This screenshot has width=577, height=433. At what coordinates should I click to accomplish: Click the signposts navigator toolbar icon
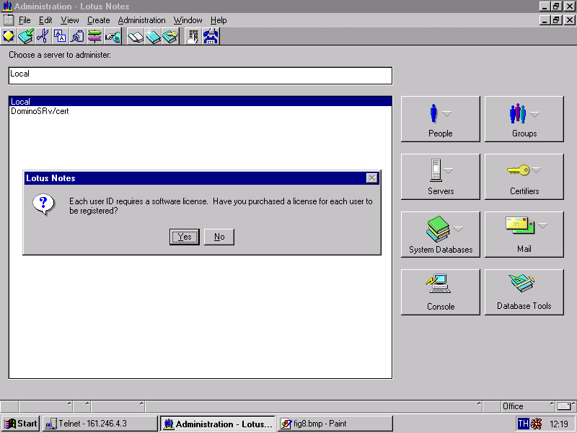[94, 37]
